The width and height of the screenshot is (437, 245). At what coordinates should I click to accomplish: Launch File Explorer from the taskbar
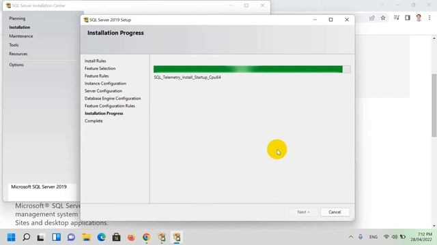[87, 238]
